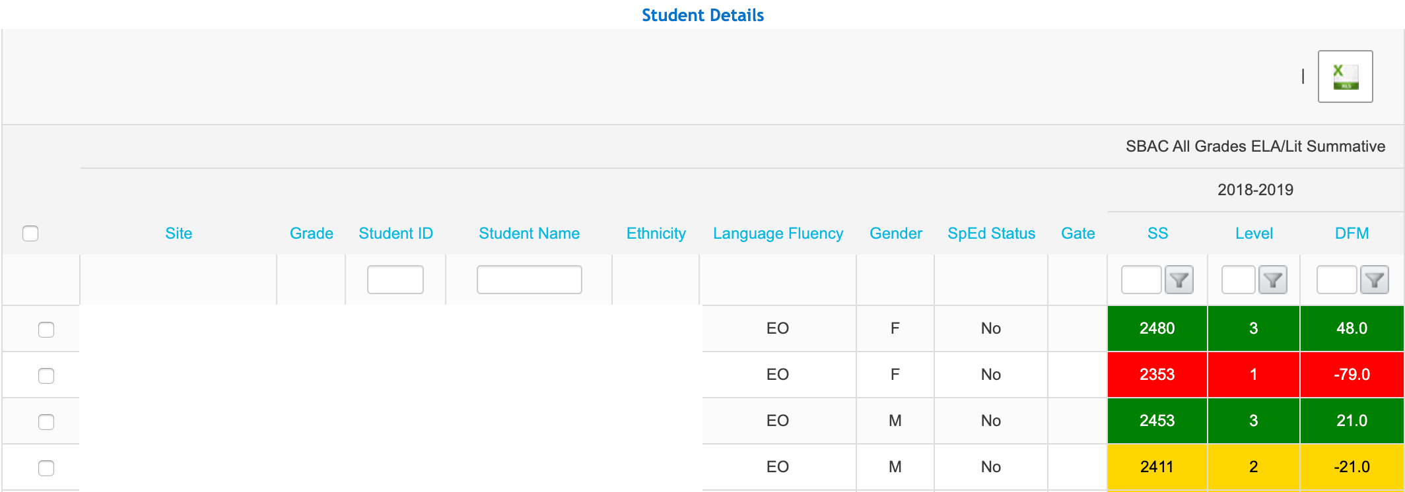Screen dimensions: 1405x492
Task: Open the DFM column filter funnel icon
Action: 1375,280
